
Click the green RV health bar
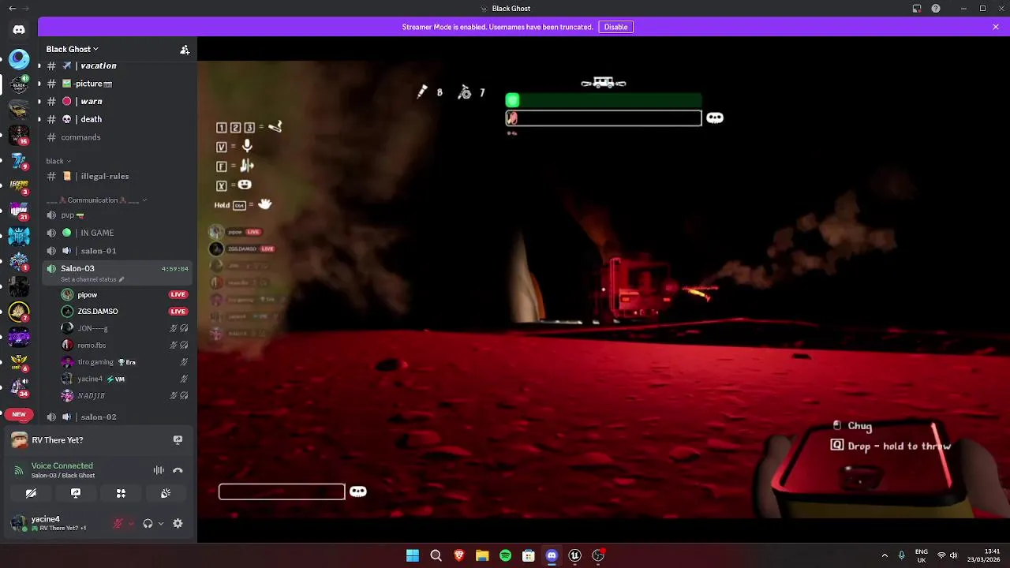(x=604, y=100)
